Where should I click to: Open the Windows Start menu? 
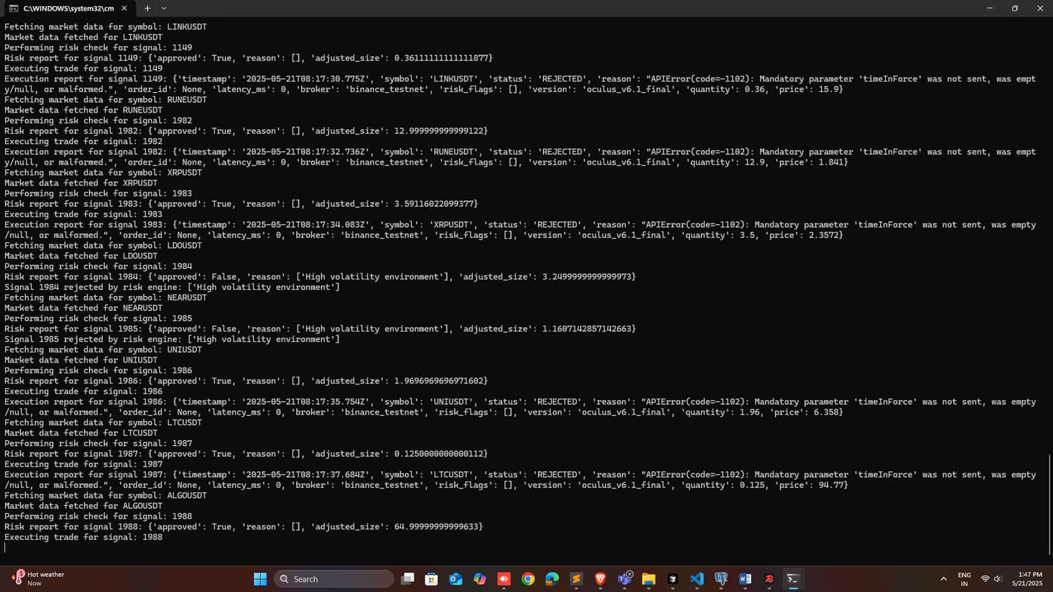[x=260, y=579]
